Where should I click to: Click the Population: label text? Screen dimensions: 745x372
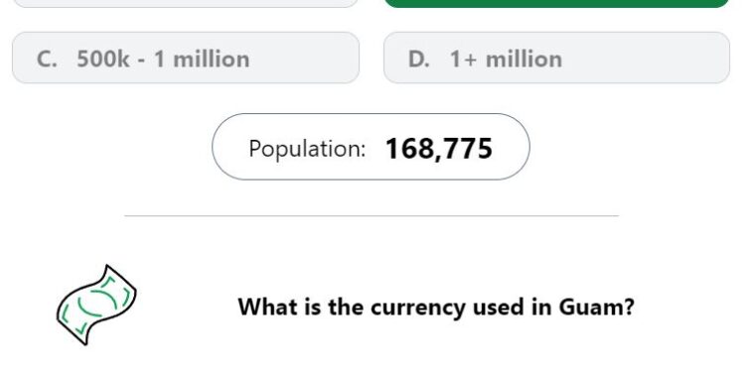(307, 149)
